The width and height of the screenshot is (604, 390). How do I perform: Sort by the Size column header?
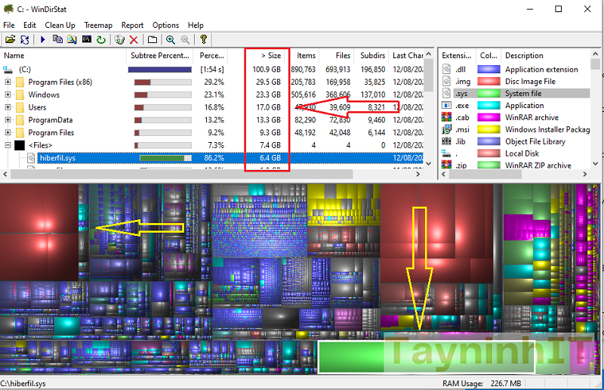270,55
